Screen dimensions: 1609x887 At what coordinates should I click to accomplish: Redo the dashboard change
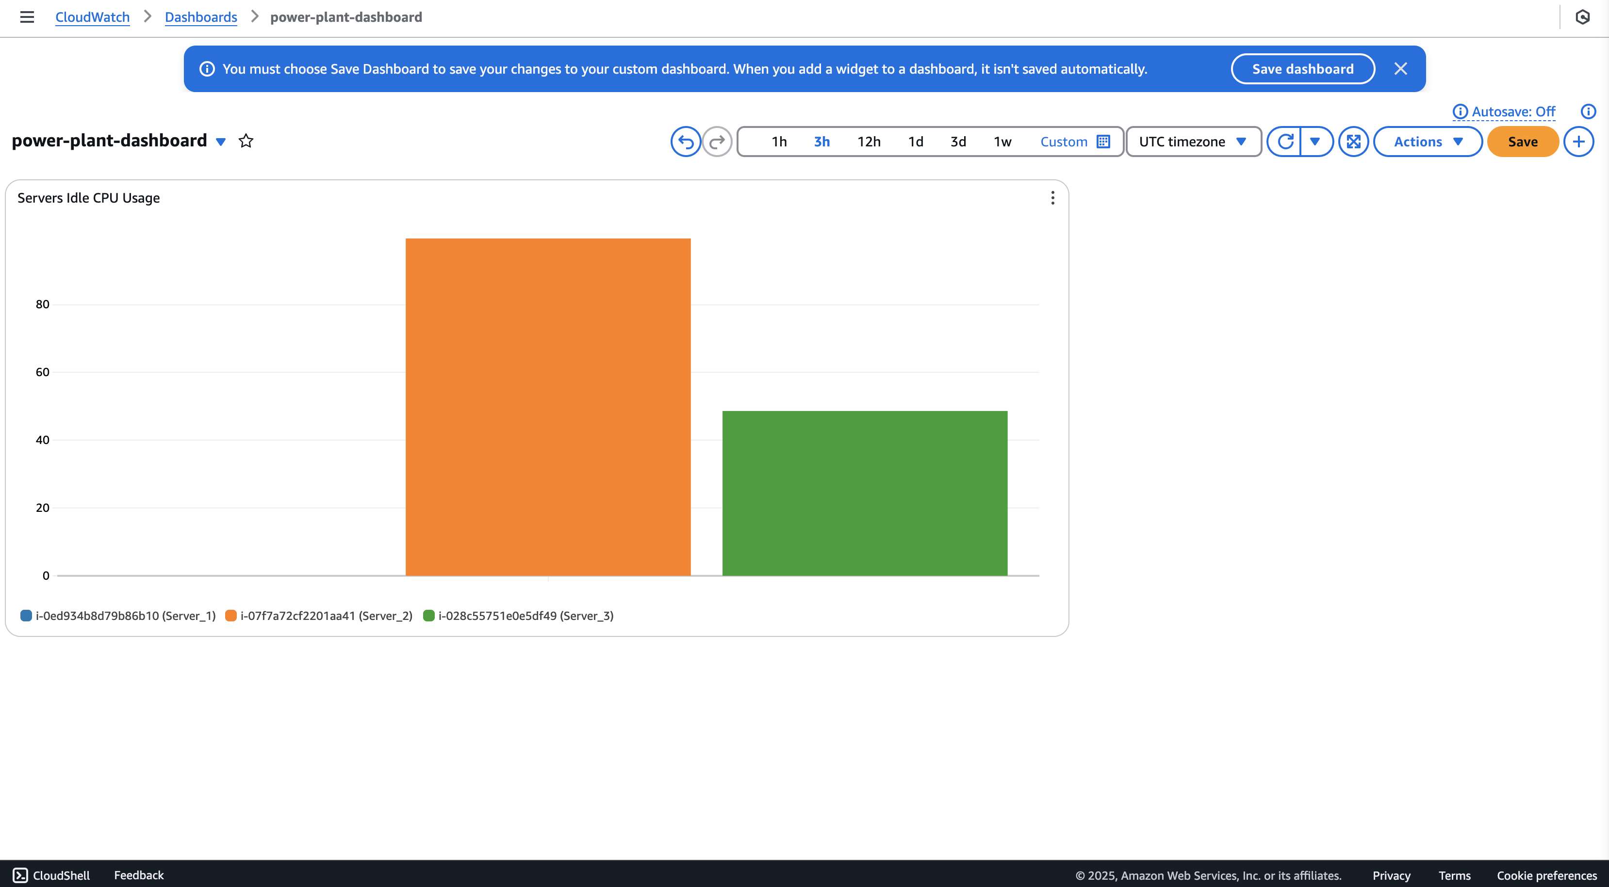tap(717, 142)
